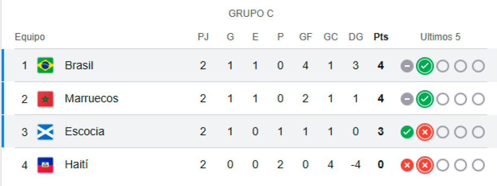Click the PJ column header
Screen dimensions: 497x186
pos(203,37)
